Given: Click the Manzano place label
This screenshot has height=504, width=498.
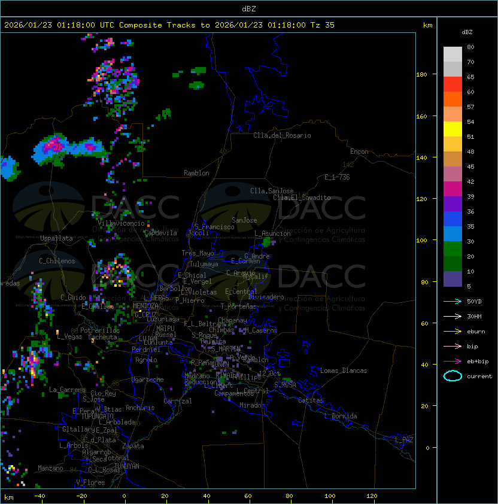Looking at the screenshot, I should 50,468.
